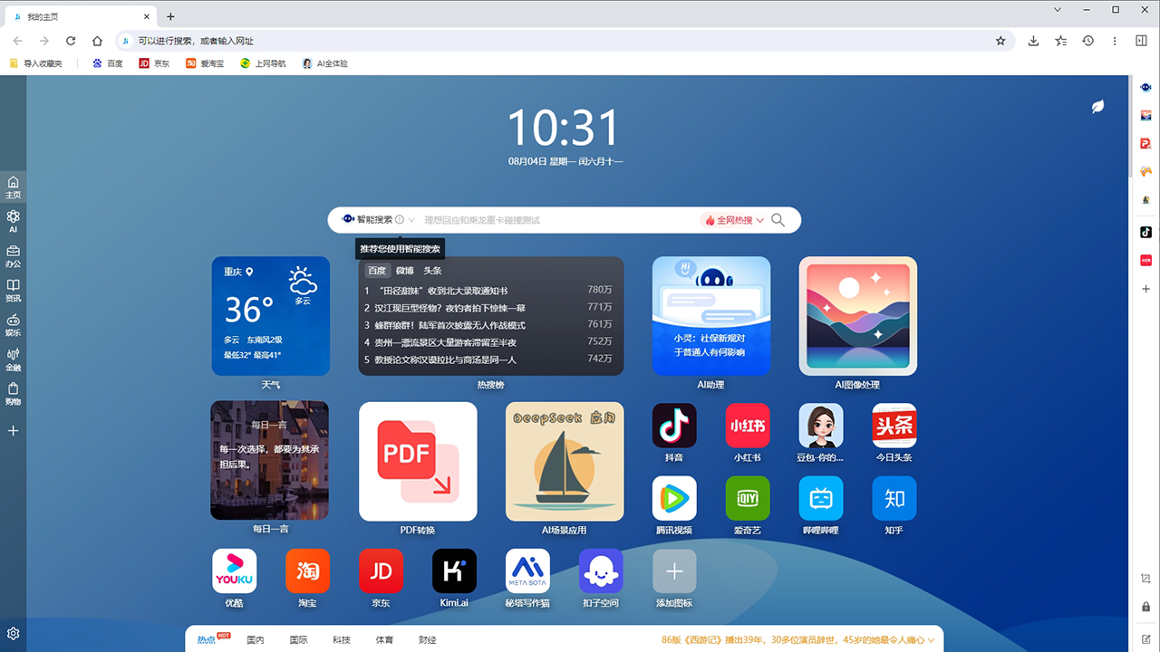Select the 科技 news tab
Screen dimensions: 1160x652
coord(341,640)
